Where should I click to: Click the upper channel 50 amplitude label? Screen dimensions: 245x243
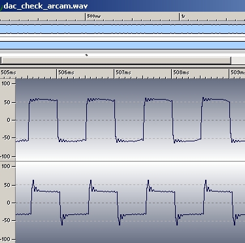7,102
